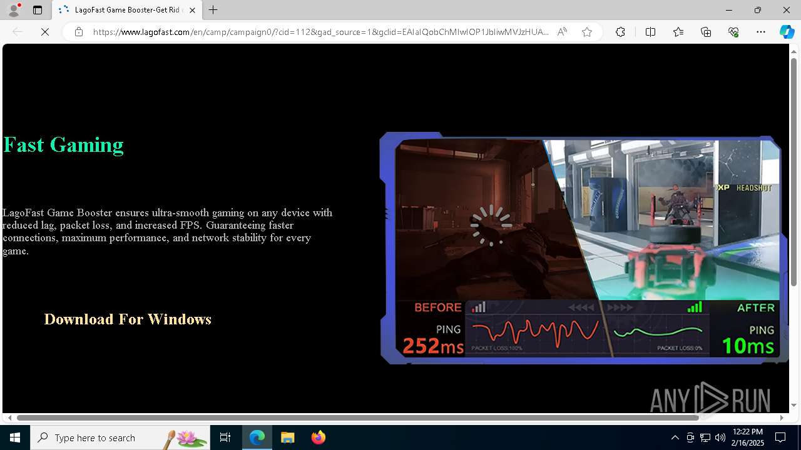Screen dimensions: 801x450
Task: Click the vertical page scrollbar thumb
Action: (793, 172)
